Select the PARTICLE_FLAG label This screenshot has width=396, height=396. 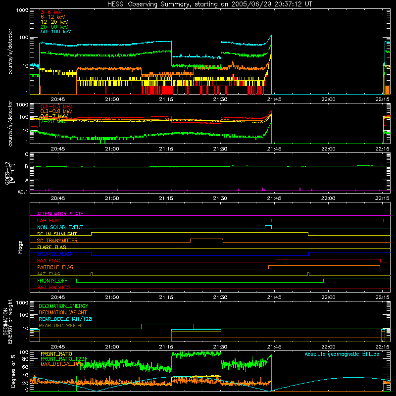tap(55, 267)
